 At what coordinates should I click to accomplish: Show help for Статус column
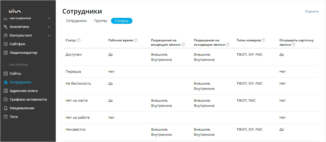(79, 40)
